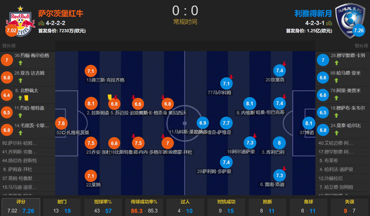Click the green substitution arrow under 约翰·梅尔伯格
370x216 pixels.
tap(21, 63)
